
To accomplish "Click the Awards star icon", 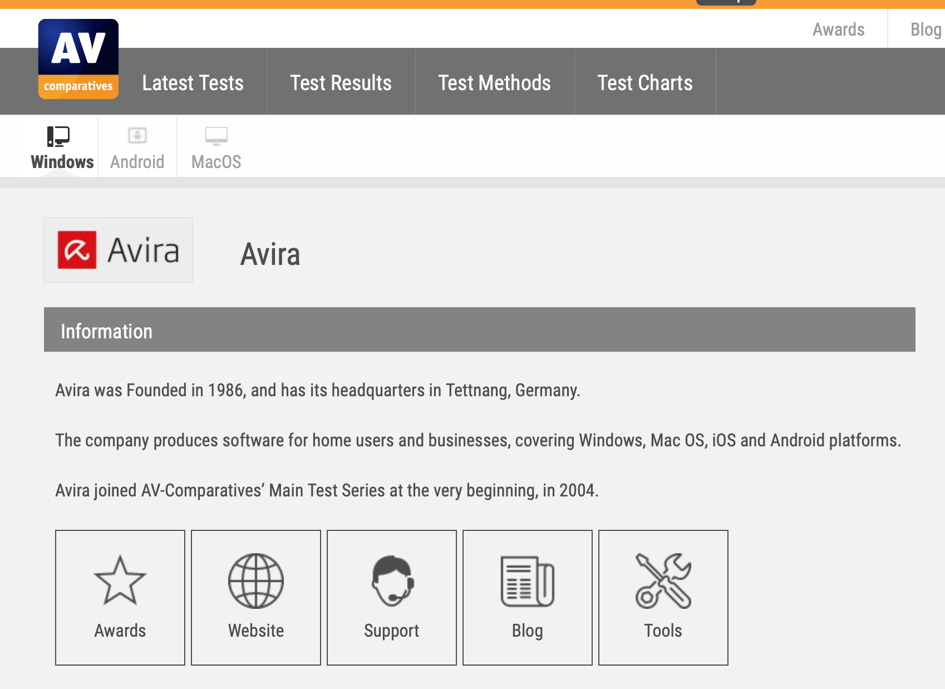I will pyautogui.click(x=120, y=580).
